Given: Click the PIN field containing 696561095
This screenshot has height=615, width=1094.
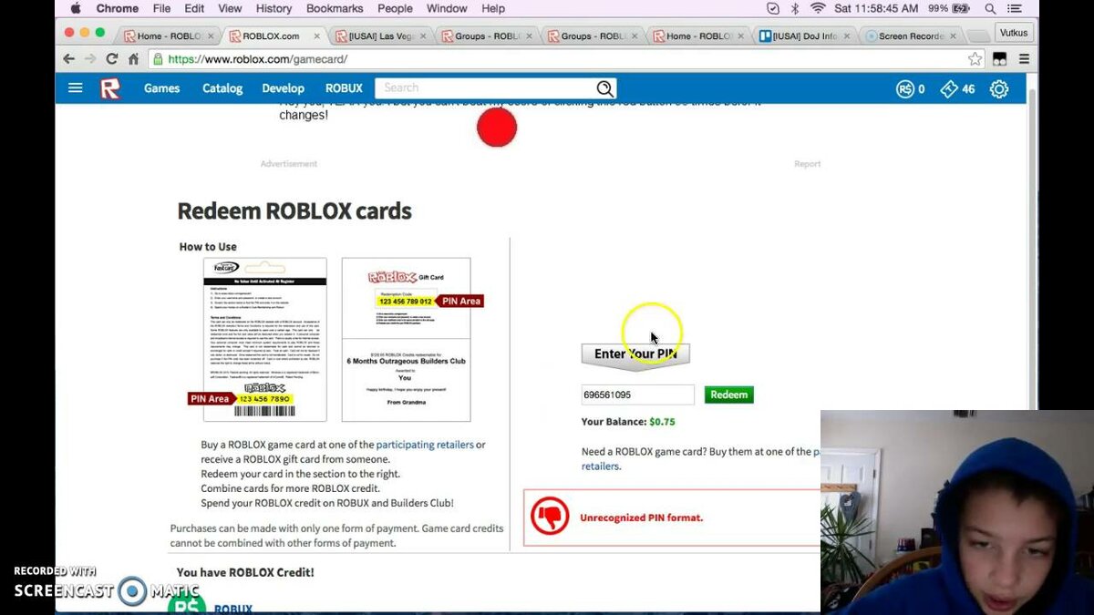Looking at the screenshot, I should (x=637, y=395).
